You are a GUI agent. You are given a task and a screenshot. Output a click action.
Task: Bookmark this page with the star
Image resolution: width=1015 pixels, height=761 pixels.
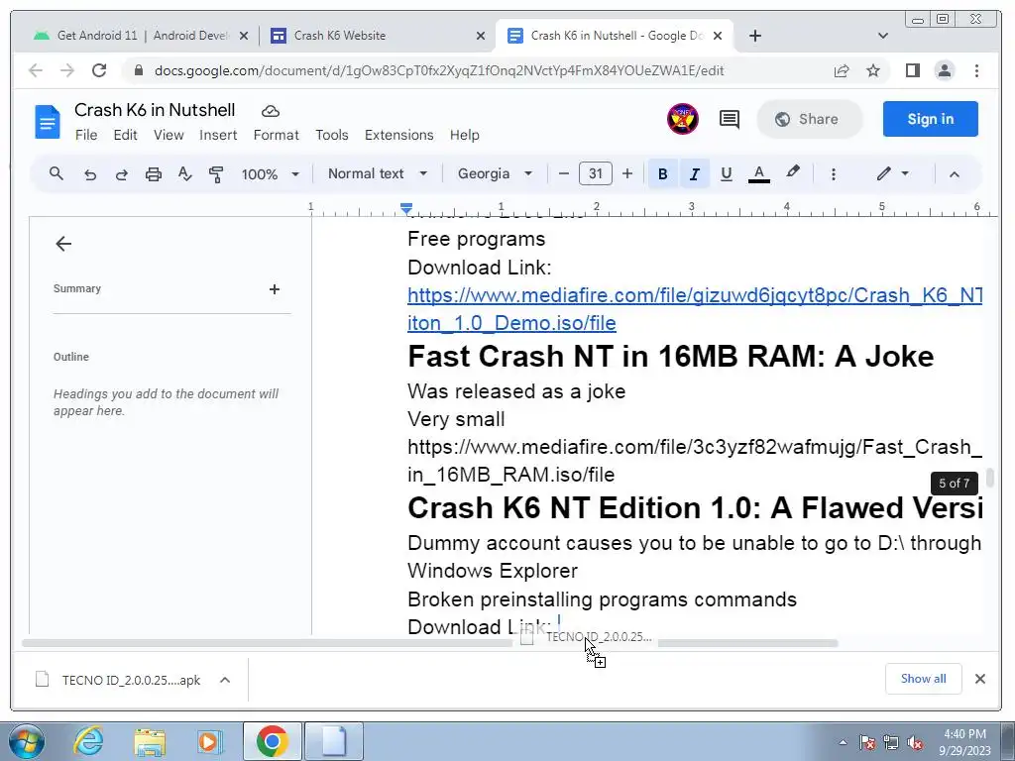[x=873, y=70]
